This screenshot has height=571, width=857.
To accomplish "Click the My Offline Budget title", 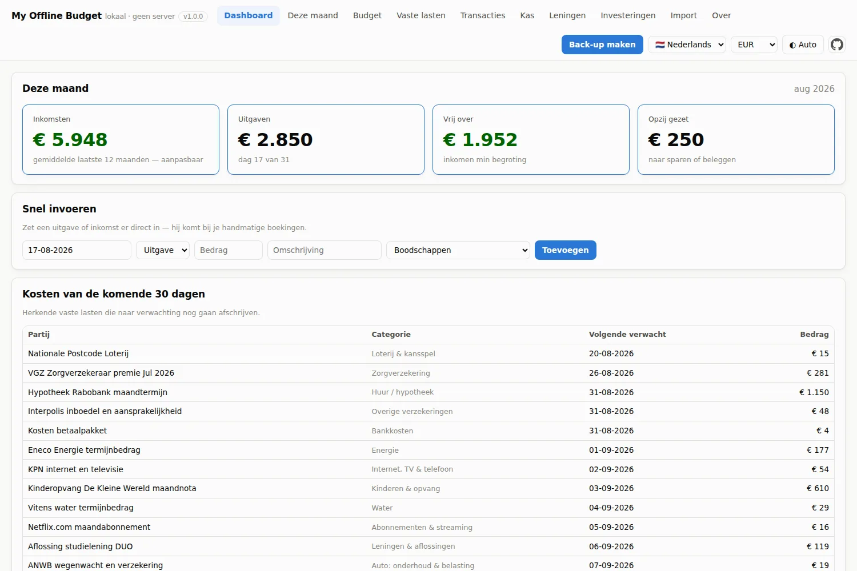I will (x=57, y=15).
